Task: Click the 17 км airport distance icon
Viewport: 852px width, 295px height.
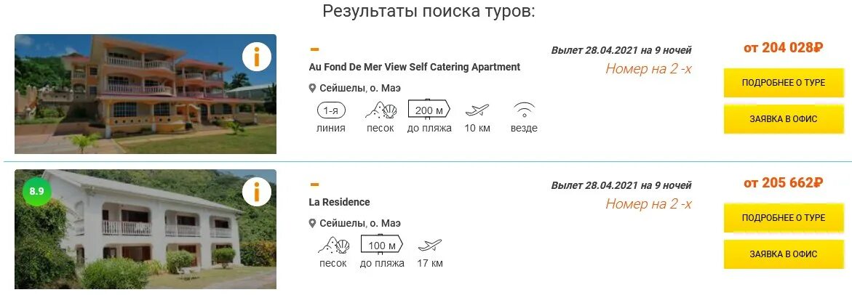Action: coord(430,245)
